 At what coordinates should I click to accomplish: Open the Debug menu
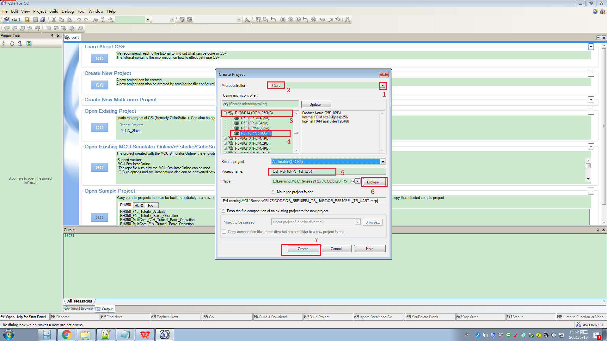68,11
